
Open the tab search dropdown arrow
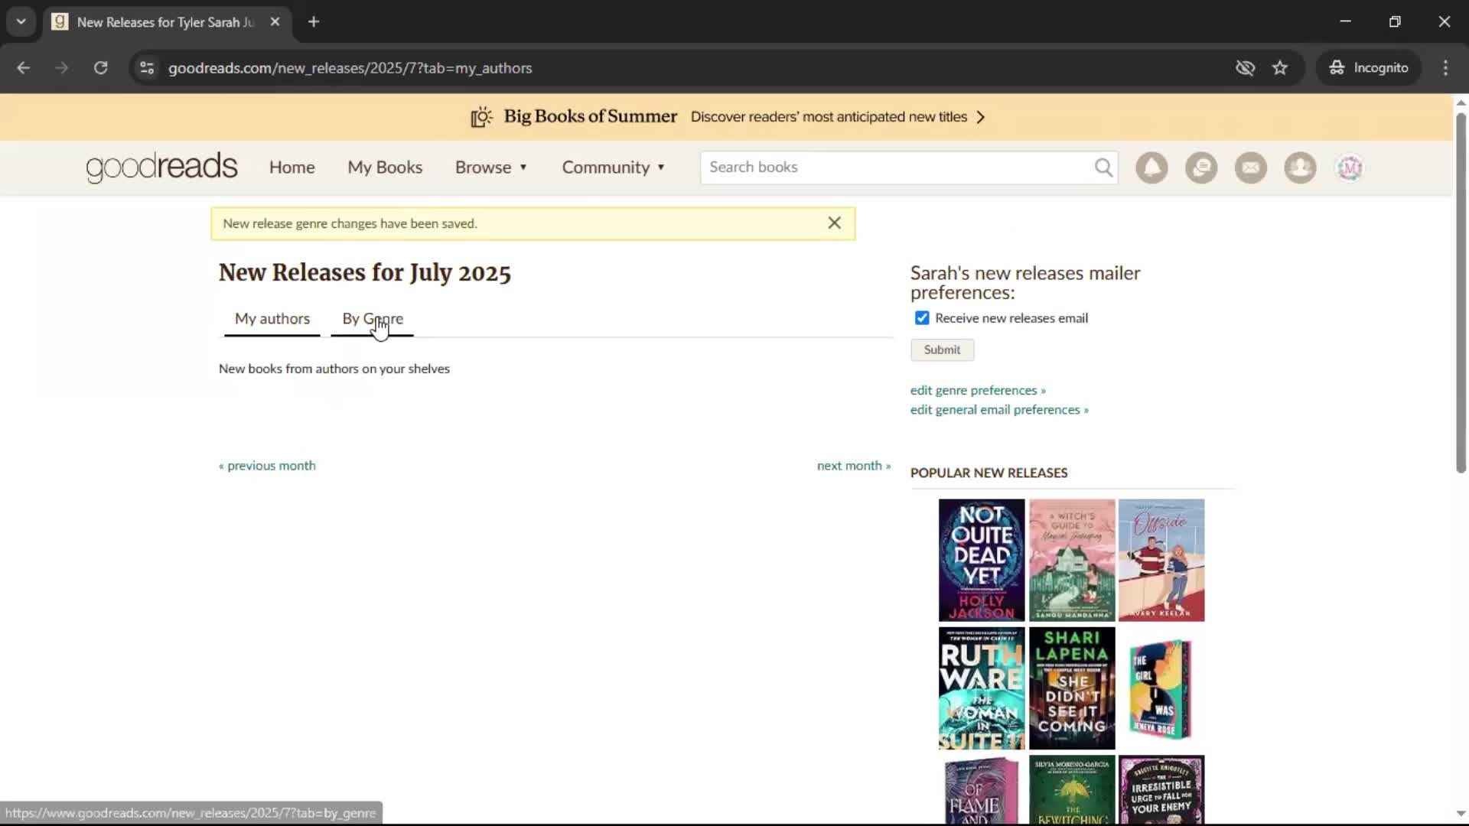[x=21, y=21]
